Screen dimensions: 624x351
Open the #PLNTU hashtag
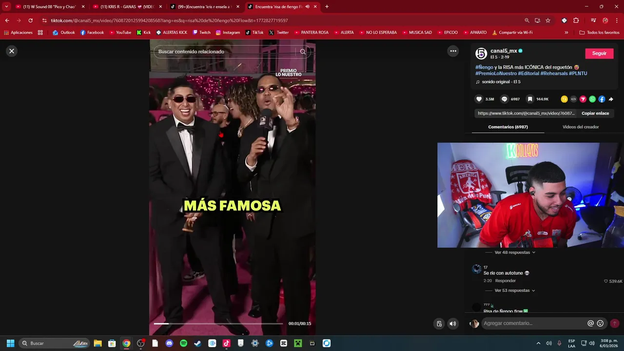click(578, 74)
